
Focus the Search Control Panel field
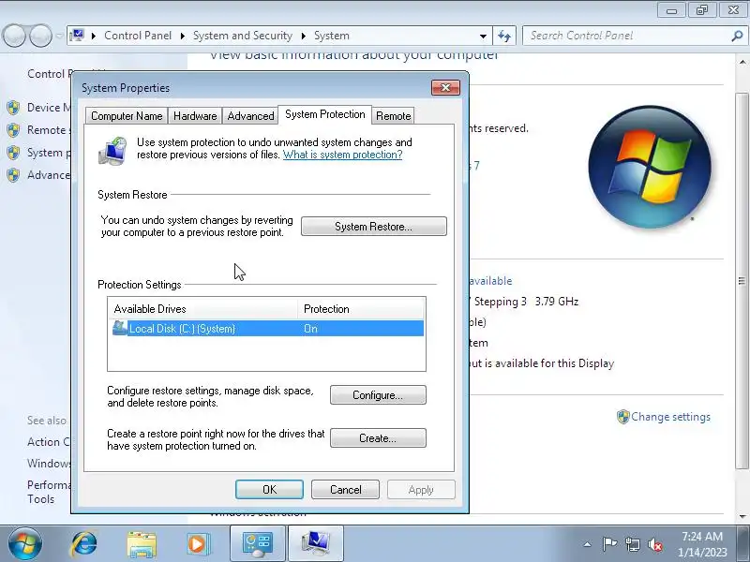(628, 36)
